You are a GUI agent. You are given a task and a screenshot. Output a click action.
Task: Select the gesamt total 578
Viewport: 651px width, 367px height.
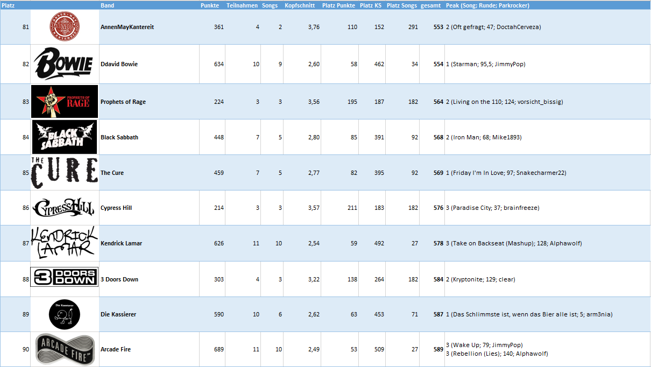point(438,243)
